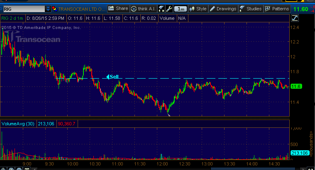Open the think A.I. tool
This screenshot has height=170, width=315.
coord(143,8)
